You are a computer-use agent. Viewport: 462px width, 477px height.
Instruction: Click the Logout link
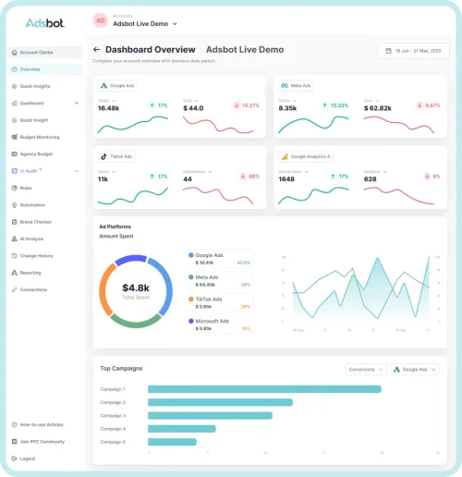pos(28,459)
